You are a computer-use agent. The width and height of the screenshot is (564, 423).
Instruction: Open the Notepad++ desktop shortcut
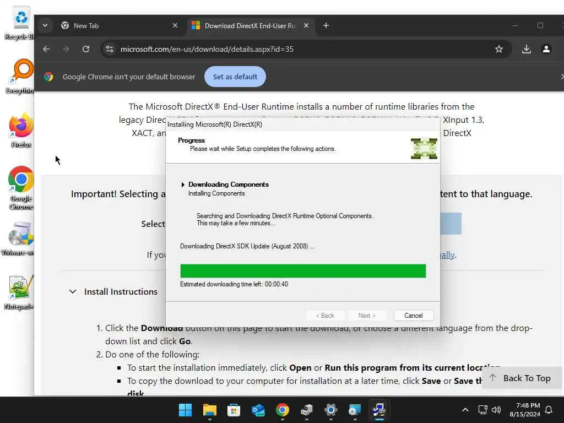(x=20, y=292)
